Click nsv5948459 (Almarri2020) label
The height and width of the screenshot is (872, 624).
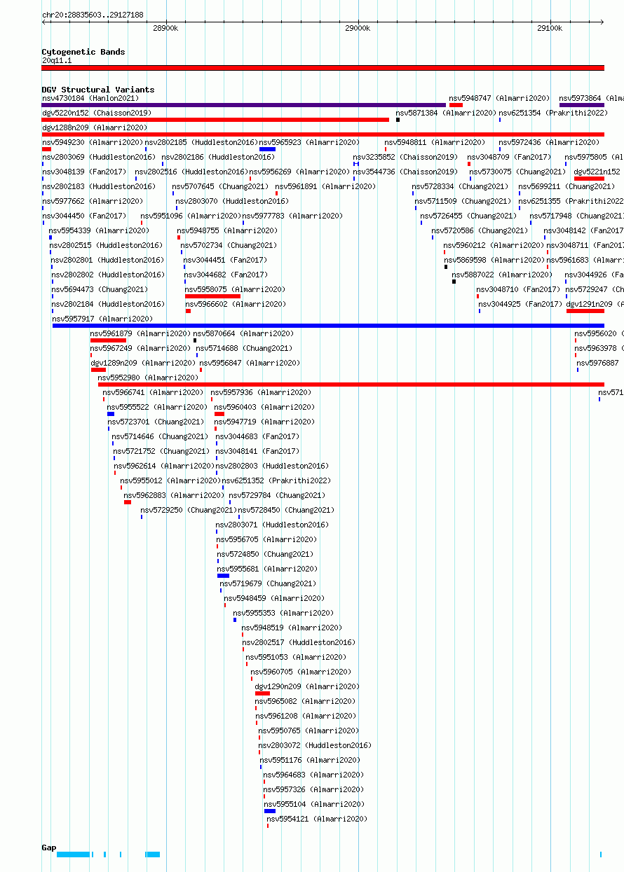tap(274, 598)
